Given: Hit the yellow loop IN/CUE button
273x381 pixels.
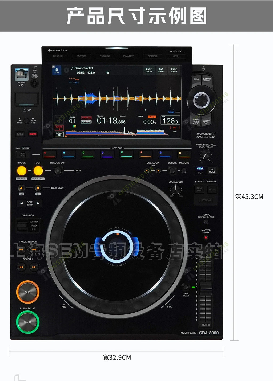Looking at the screenshot, I should [x=22, y=171].
